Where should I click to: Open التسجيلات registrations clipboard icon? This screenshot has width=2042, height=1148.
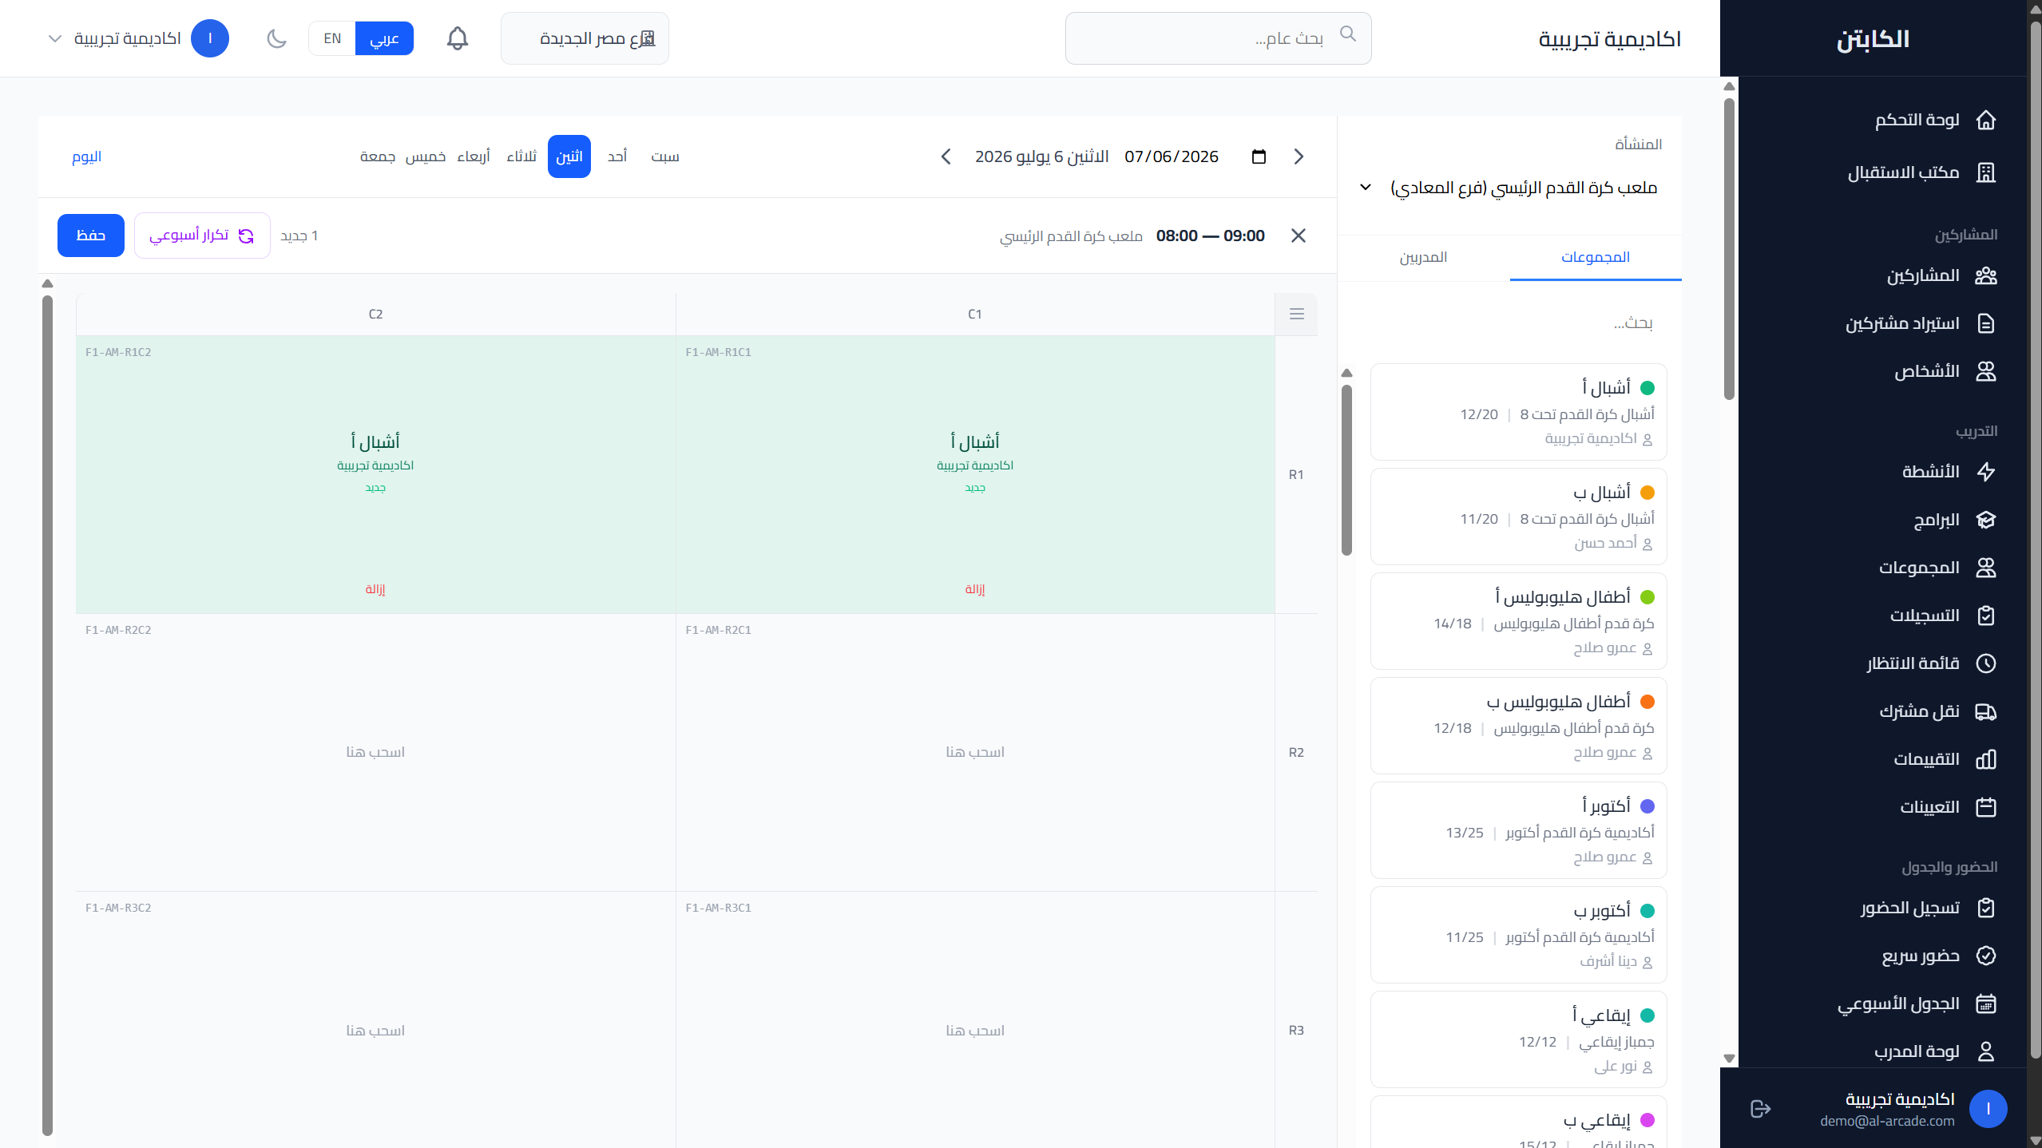tap(1985, 616)
